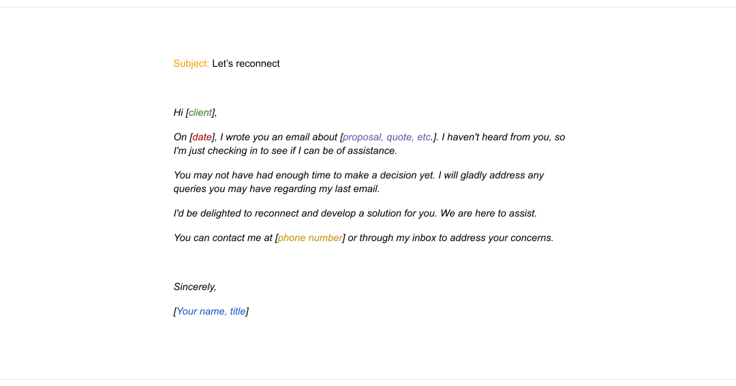Click 'You may not have had enough time'
736x386 pixels.
click(252, 176)
